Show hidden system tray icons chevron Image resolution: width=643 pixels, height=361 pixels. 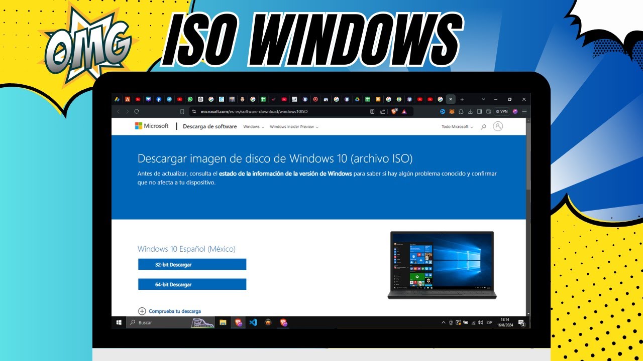444,322
